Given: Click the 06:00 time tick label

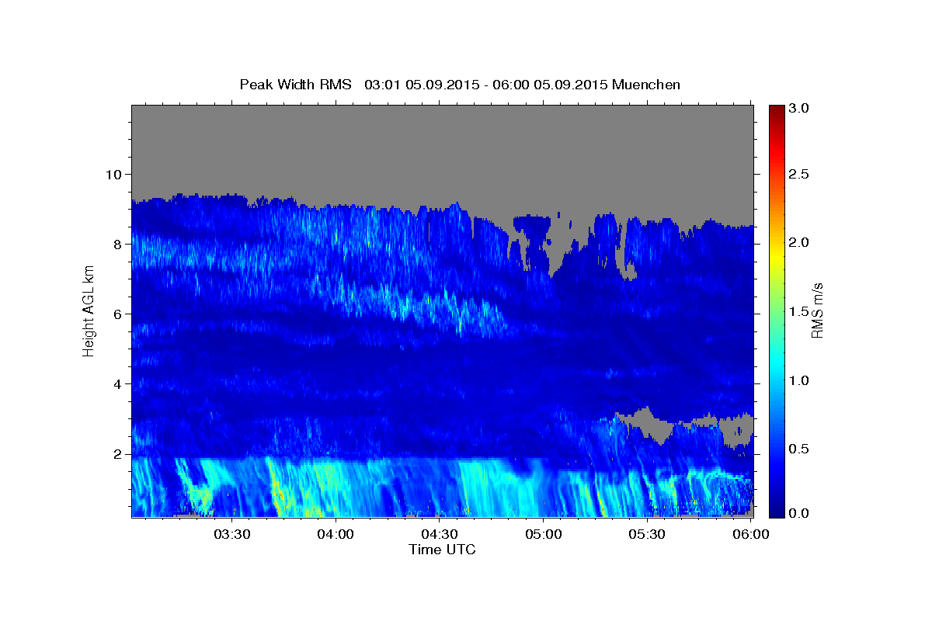Looking at the screenshot, I should click(x=751, y=534).
